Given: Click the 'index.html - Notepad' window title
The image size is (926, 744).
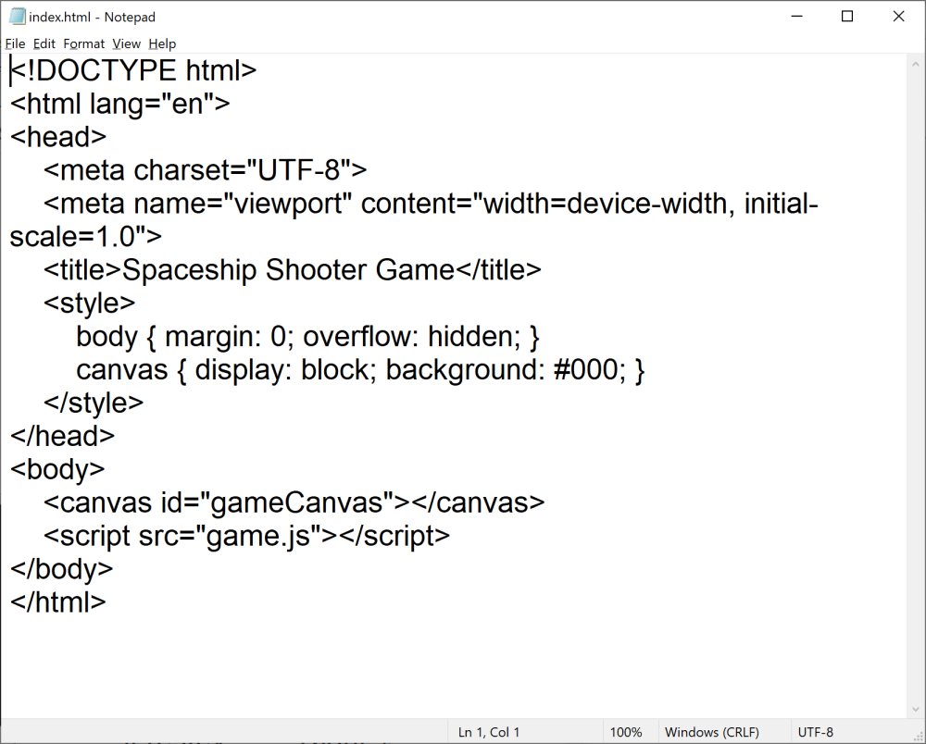Looking at the screenshot, I should [x=92, y=17].
